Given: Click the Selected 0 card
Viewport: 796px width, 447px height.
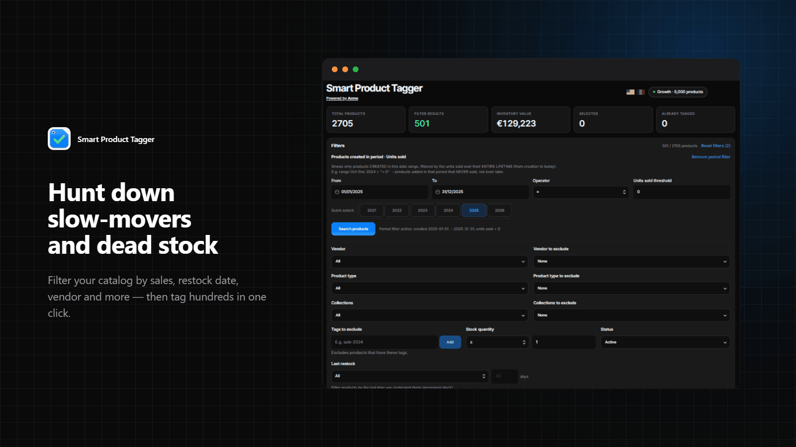Looking at the screenshot, I should pos(613,120).
